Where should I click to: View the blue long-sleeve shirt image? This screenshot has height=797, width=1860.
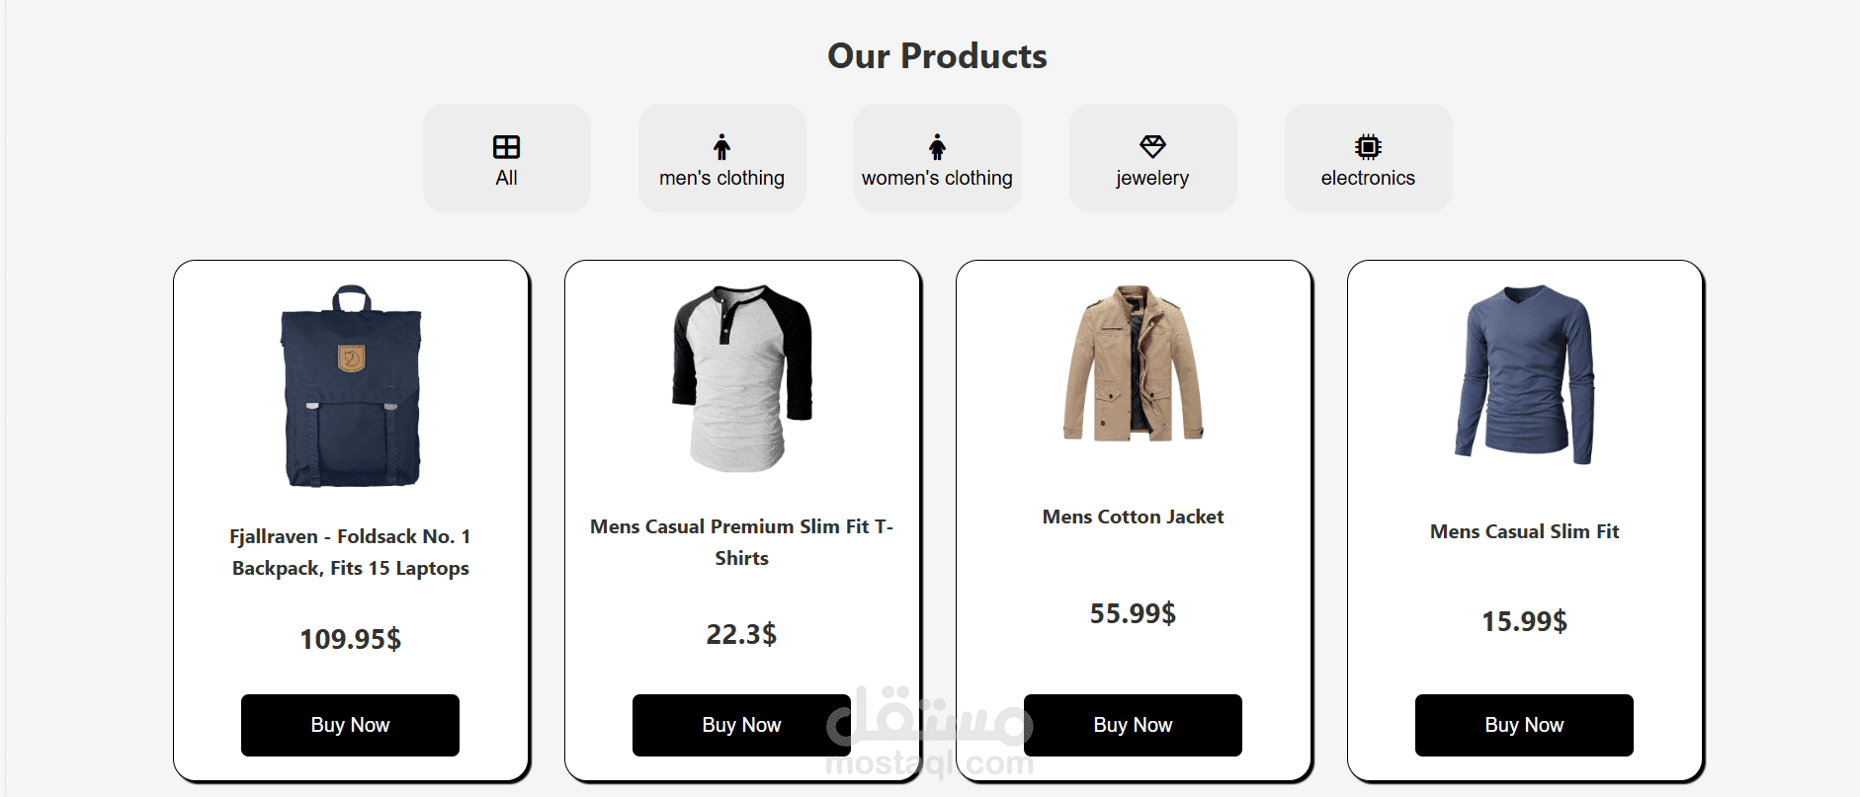(x=1524, y=374)
